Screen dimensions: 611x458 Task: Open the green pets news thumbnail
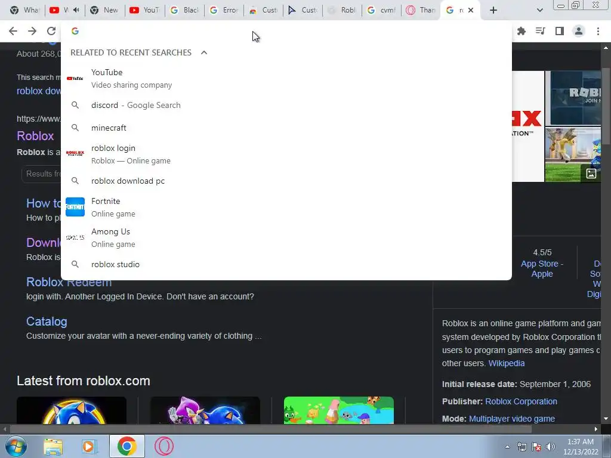(339, 410)
